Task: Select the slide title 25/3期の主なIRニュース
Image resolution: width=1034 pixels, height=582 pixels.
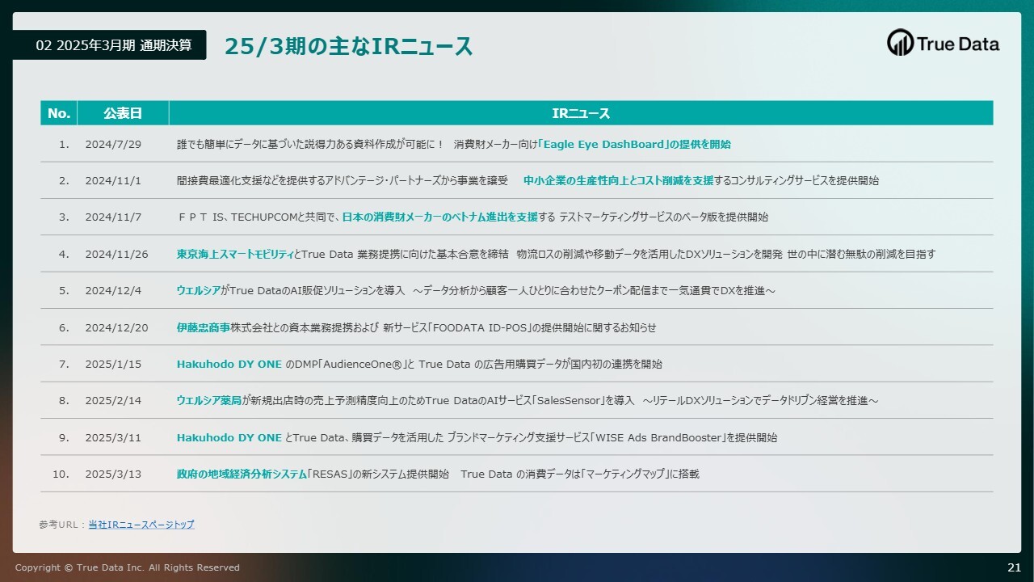Action: pos(348,46)
